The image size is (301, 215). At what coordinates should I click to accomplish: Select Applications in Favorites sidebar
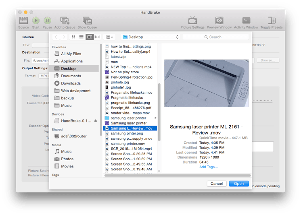[x=74, y=61]
